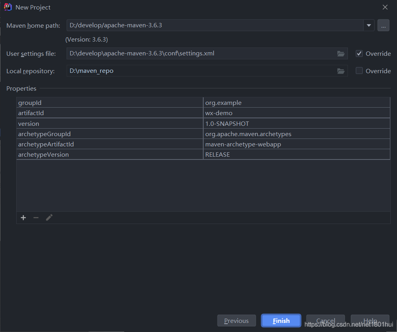This screenshot has height=332, width=397.
Task: Click the org.apache.maven.archetypes value
Action: (297, 134)
